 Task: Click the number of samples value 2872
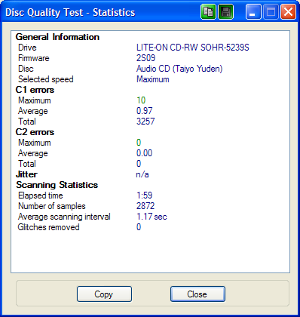(x=145, y=206)
